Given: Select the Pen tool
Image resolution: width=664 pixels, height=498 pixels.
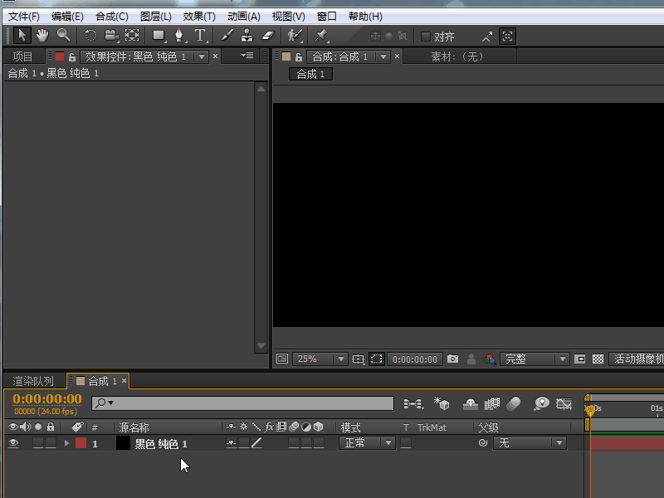Looking at the screenshot, I should [179, 35].
